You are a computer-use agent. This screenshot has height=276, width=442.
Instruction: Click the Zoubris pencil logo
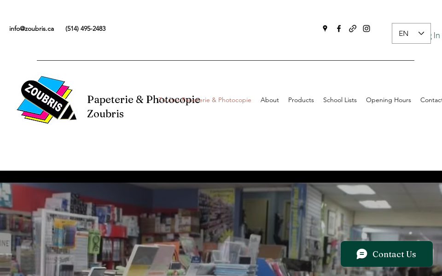pos(47,100)
